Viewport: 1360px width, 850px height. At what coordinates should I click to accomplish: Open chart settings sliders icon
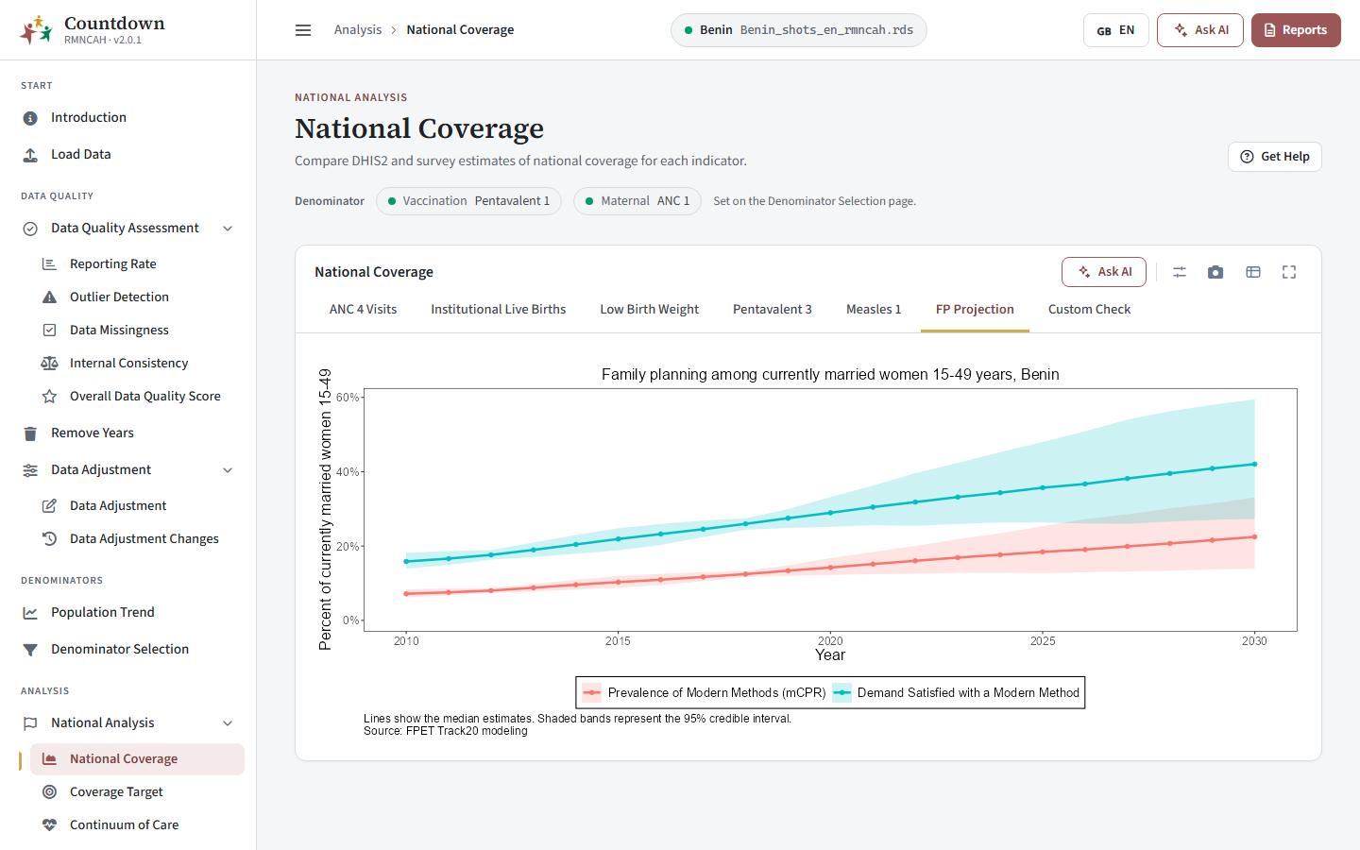pos(1180,272)
